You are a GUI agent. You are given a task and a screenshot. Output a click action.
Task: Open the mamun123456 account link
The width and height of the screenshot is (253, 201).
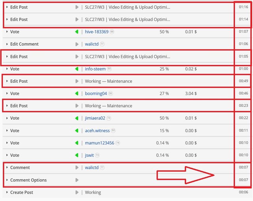99,143
